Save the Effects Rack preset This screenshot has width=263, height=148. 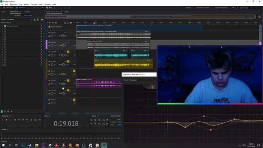pos(35,19)
